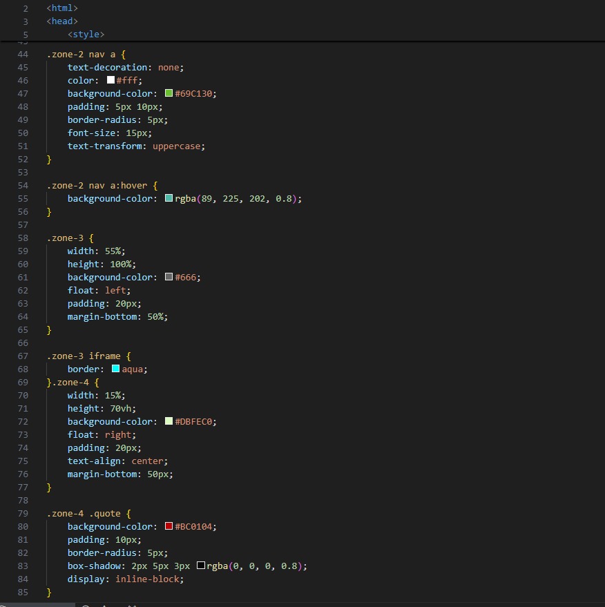605x607 pixels.
Task: Open the aqua border color swatch
Action: 116,369
